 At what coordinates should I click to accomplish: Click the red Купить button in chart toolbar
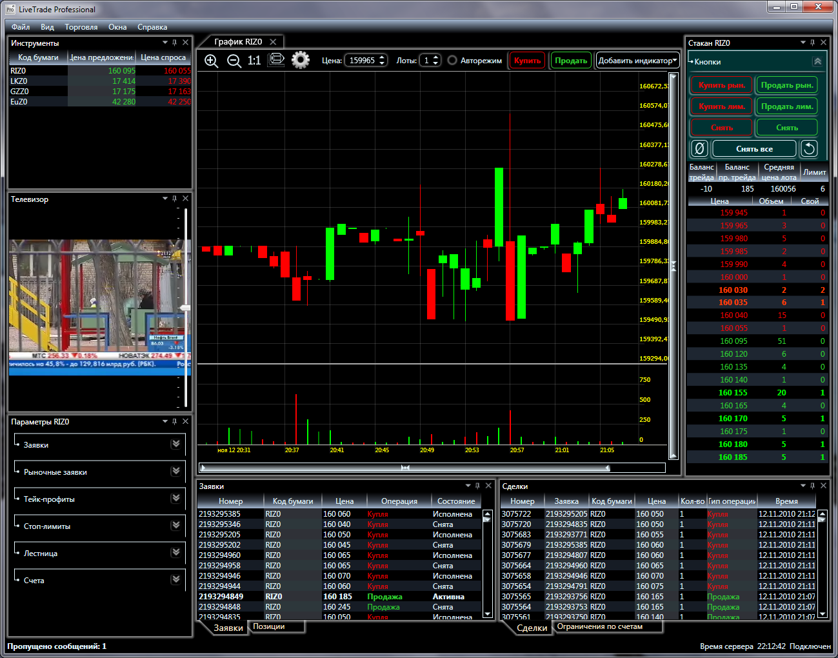tap(527, 61)
